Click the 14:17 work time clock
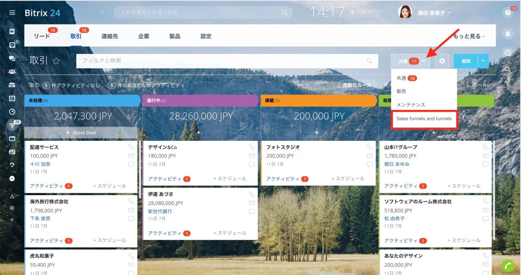This screenshot has height=275, width=521. (x=327, y=13)
